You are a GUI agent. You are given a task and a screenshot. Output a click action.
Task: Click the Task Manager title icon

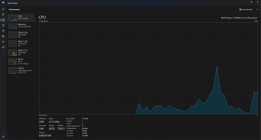pyautogui.click(x=3, y=2)
